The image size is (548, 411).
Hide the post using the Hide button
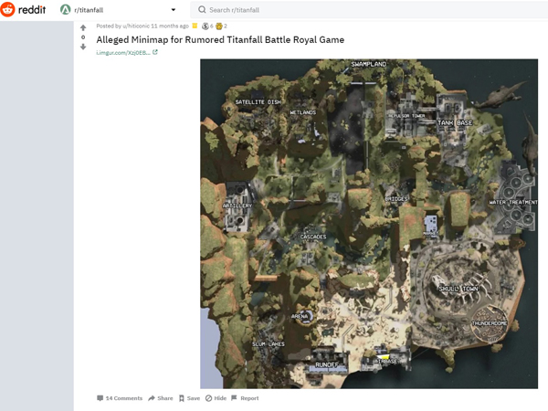coord(216,398)
